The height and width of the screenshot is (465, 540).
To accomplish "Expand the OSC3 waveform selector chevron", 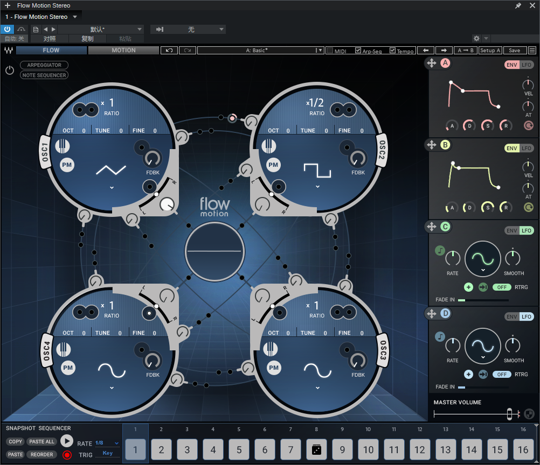I will point(317,388).
